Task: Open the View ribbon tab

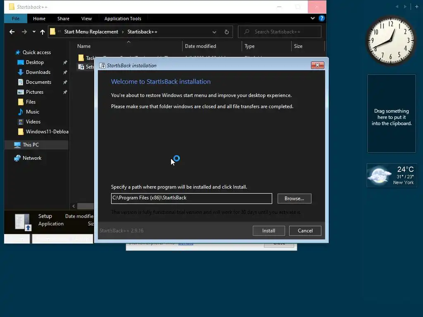Action: point(86,19)
